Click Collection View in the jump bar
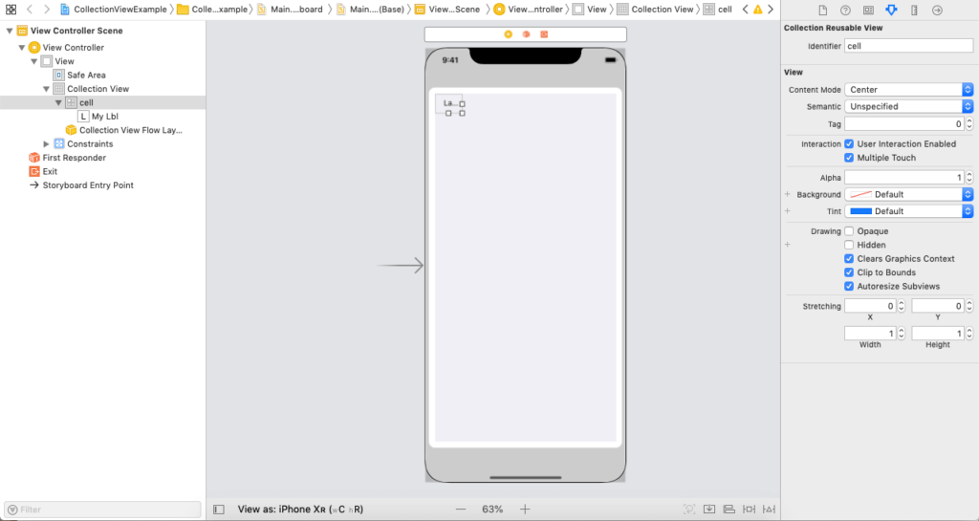 [655, 10]
